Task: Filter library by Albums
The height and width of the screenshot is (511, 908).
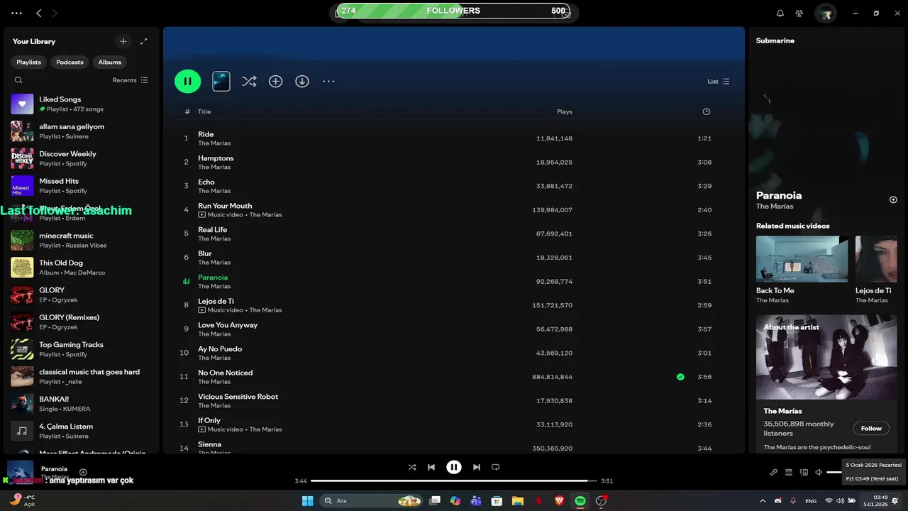Action: pos(110,62)
